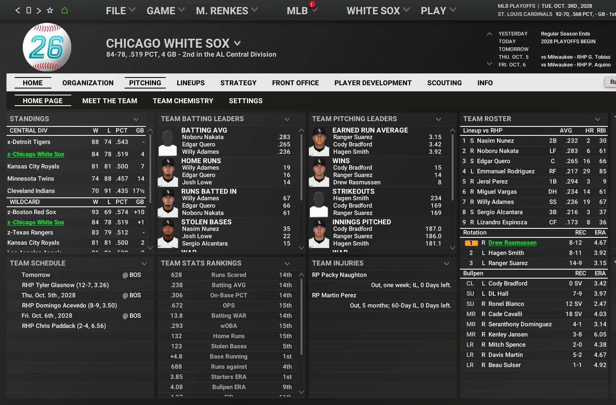Screen dimensions: 616x405
Task: Click the orange number 1 rotation marker
Action: (x=471, y=243)
